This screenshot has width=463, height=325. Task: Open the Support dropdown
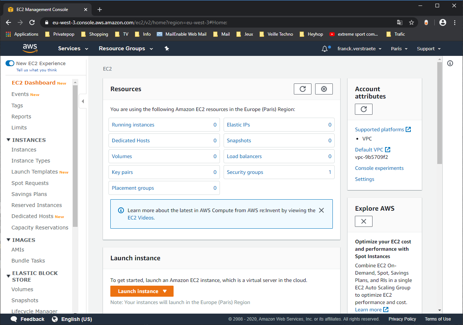click(429, 49)
